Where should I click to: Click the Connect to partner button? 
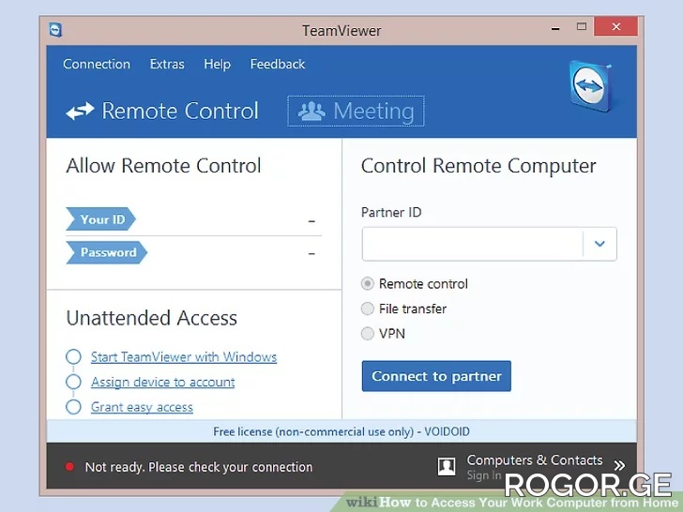pyautogui.click(x=436, y=376)
